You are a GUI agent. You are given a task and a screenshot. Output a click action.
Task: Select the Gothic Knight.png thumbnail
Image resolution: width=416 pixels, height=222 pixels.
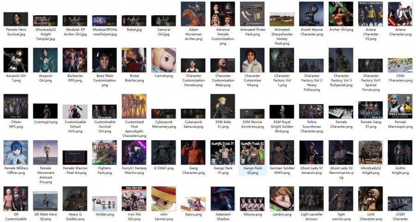[x=400, y=153]
